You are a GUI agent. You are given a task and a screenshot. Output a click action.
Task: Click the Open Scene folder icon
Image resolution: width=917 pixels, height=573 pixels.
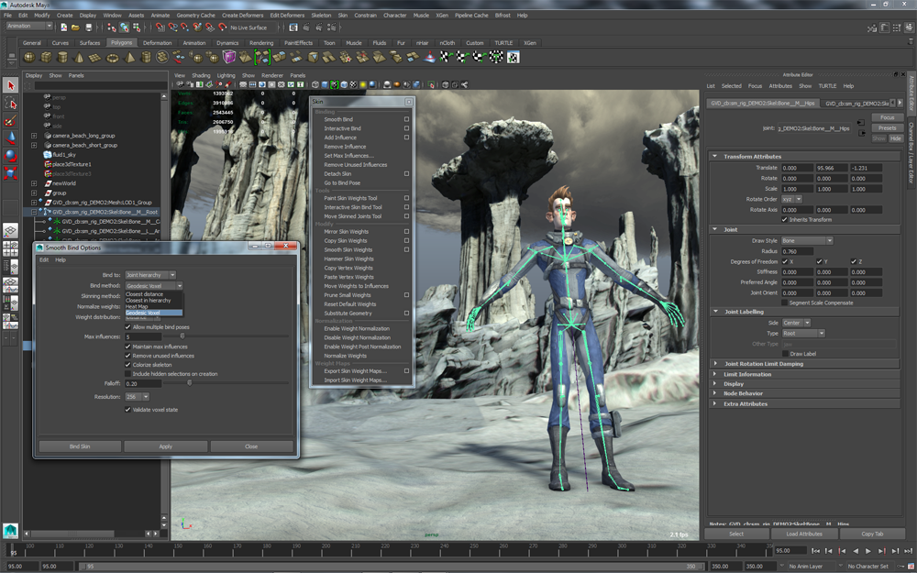coord(75,28)
